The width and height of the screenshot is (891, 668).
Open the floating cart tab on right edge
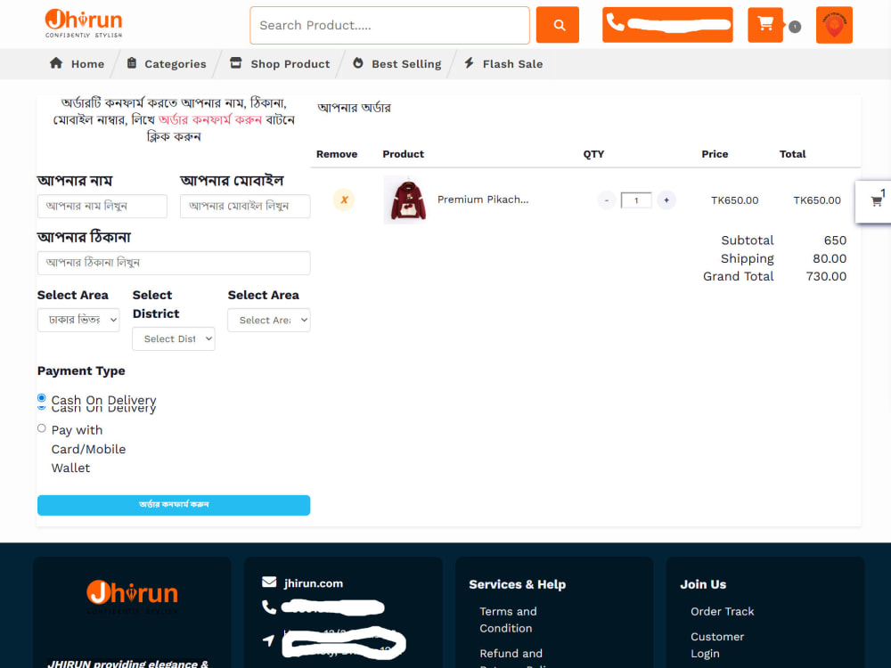tap(875, 201)
